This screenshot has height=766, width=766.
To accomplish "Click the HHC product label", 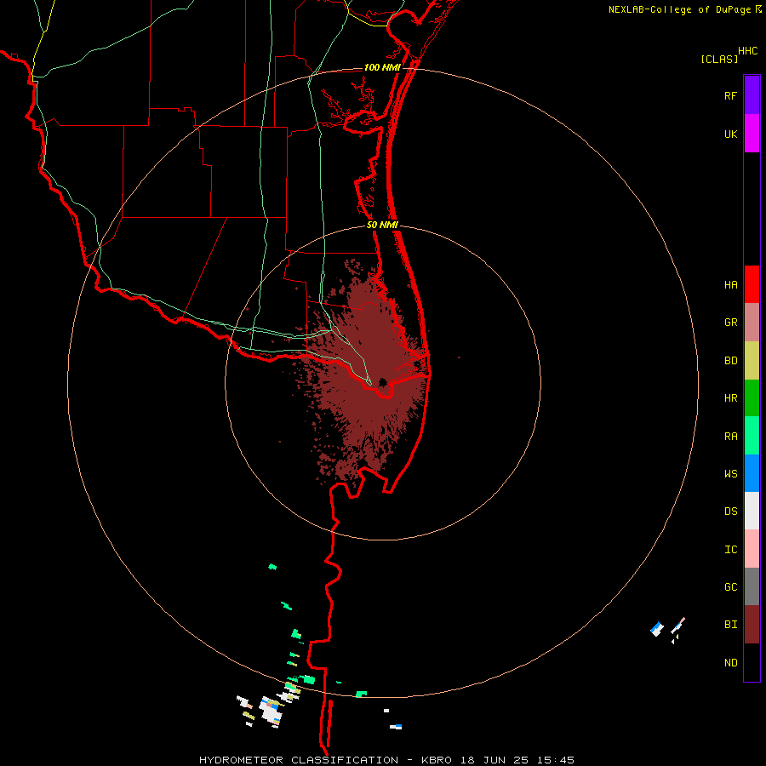I will 748,51.
